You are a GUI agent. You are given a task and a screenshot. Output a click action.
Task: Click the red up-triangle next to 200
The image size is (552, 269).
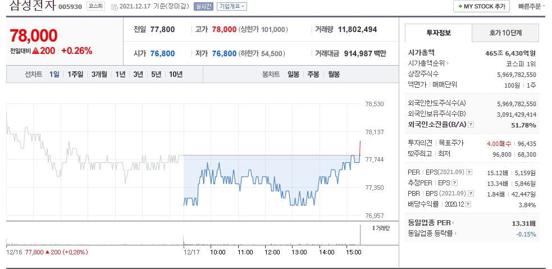coord(35,51)
